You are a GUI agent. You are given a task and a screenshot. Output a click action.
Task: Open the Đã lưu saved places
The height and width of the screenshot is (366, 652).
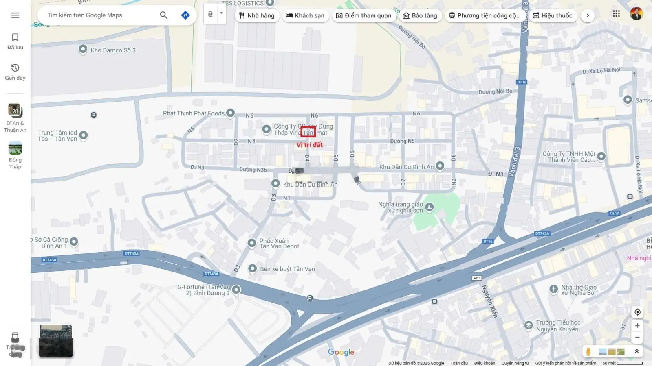pyautogui.click(x=15, y=41)
